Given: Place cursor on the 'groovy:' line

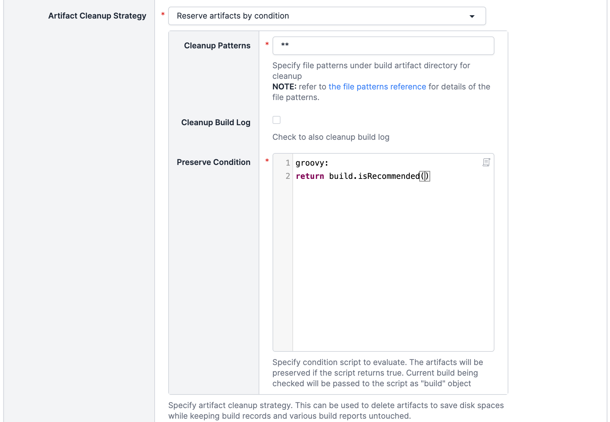Looking at the screenshot, I should [x=312, y=163].
